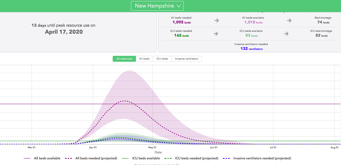Click the April 17, 2020 peak date
This screenshot has height=165, width=341.
(64, 32)
